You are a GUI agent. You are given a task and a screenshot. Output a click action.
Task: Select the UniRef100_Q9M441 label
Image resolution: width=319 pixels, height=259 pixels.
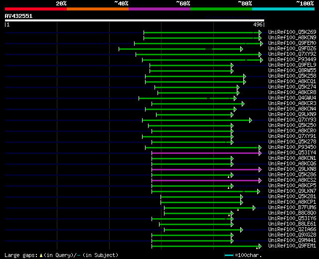pos(292,241)
